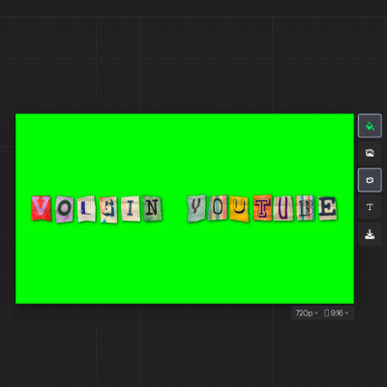Viewport: 387px width, 387px height.
Task: Open the 9:16 aspect ratio dropdown
Action: (337, 313)
